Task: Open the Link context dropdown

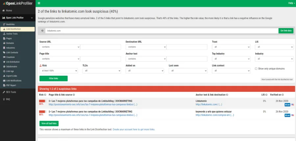Action: pyautogui.click(x=232, y=70)
